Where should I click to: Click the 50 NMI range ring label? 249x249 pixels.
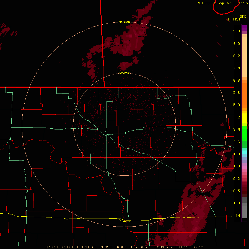124,73
